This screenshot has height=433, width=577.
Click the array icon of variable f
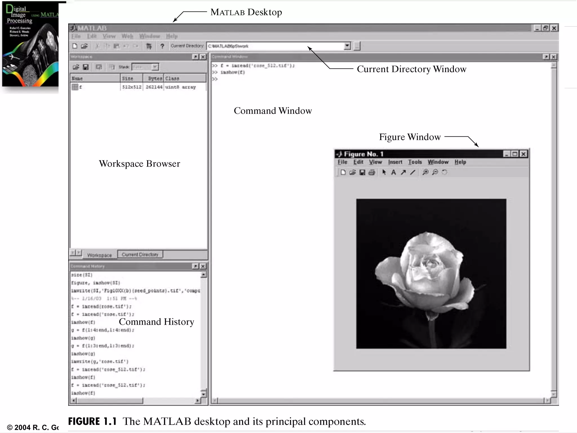pos(75,87)
